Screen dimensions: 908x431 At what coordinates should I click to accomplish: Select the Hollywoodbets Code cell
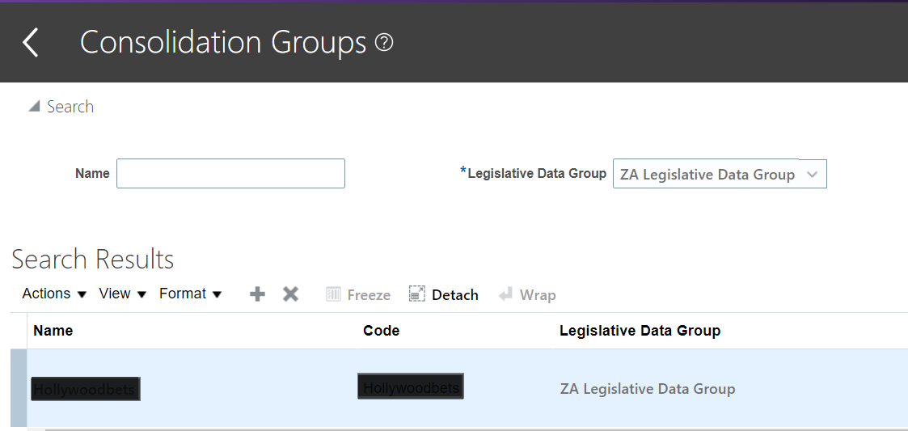click(411, 387)
